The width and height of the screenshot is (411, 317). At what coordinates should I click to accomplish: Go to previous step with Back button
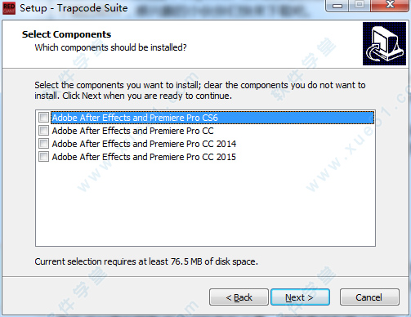coord(239,297)
